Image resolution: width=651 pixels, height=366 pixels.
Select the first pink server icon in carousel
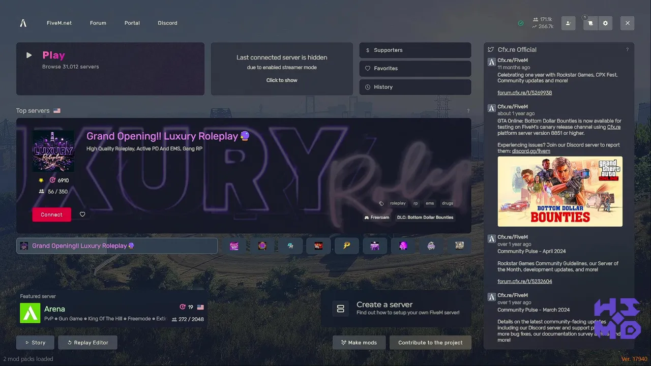coord(234,246)
